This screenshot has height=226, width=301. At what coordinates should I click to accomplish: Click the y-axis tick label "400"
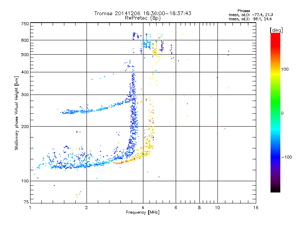25,72
